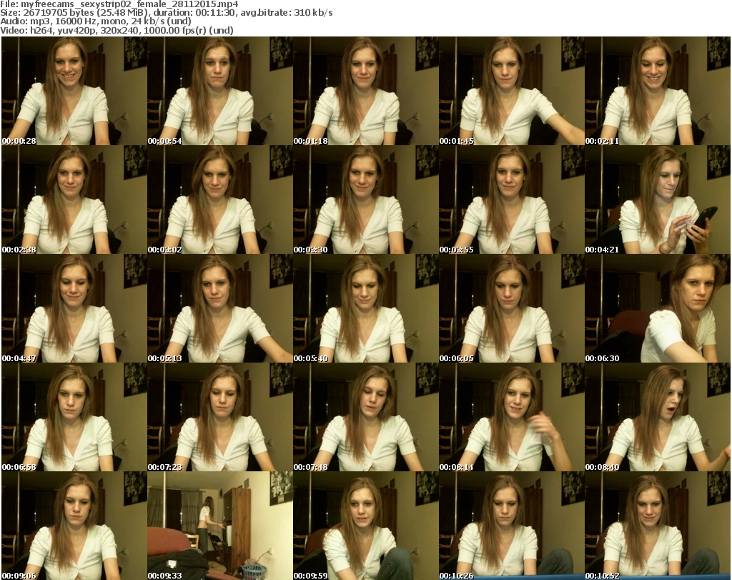Select the thumbnail stamped 00:01:18
Image resolution: width=732 pixels, height=580 pixels.
365,91
